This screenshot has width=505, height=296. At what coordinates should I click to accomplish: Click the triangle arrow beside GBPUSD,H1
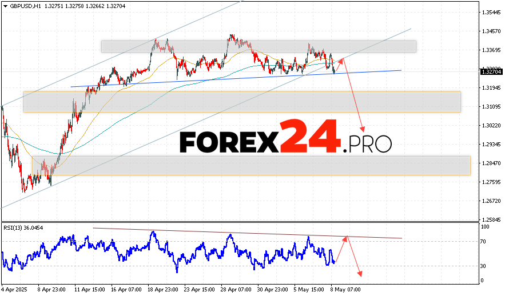(5, 6)
